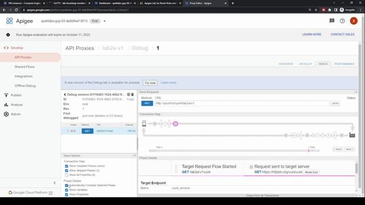This screenshot has height=205, width=365.
Task: Click the Back button in transaction map
Action: pos(338,149)
